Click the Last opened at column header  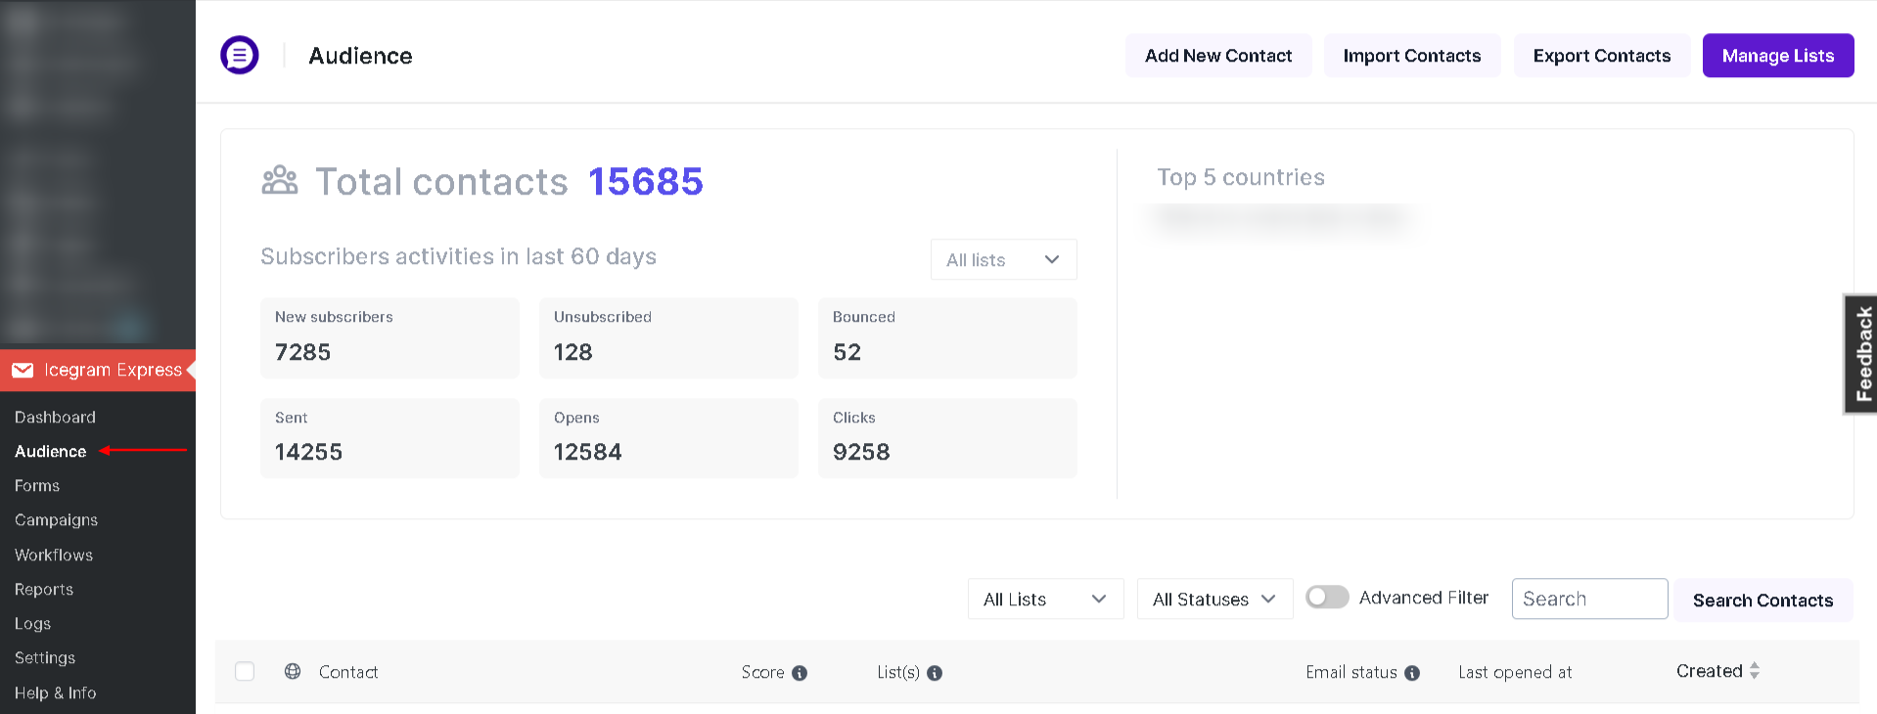1515,672
